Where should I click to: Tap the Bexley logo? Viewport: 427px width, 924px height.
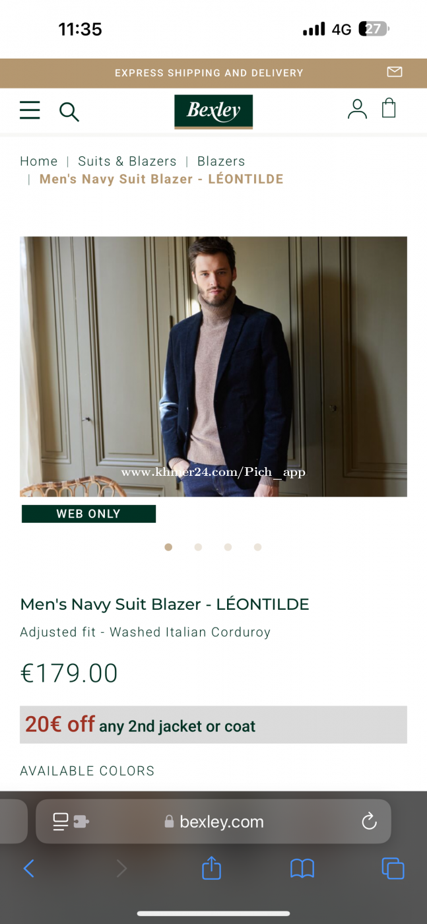pyautogui.click(x=213, y=112)
